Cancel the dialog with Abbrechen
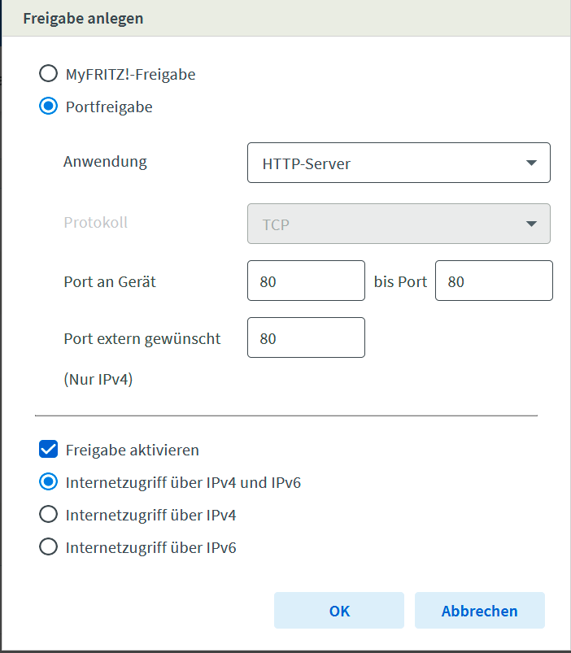 coord(479,611)
